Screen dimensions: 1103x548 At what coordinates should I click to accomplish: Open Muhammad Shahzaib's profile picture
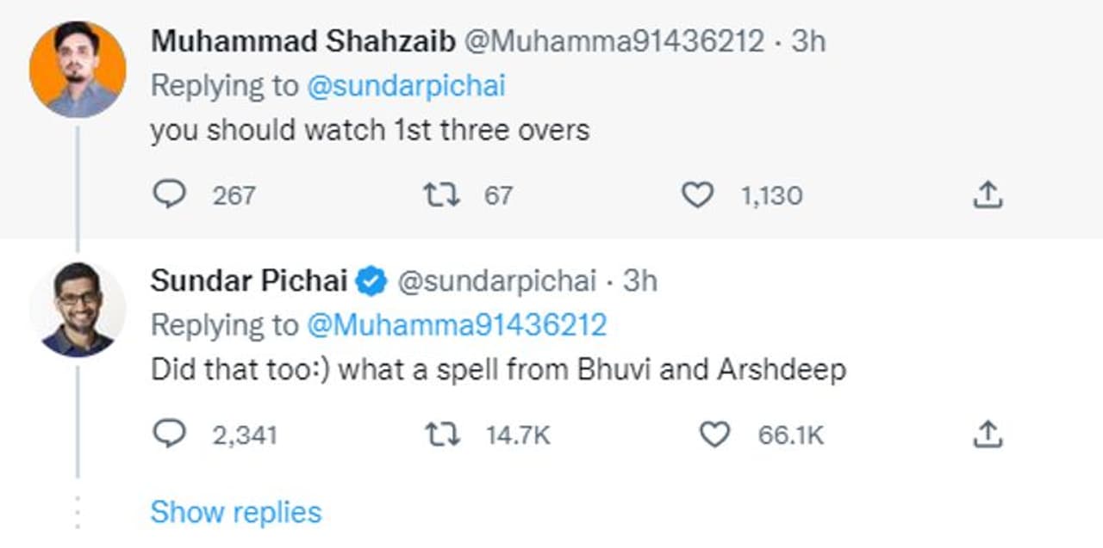point(78,69)
